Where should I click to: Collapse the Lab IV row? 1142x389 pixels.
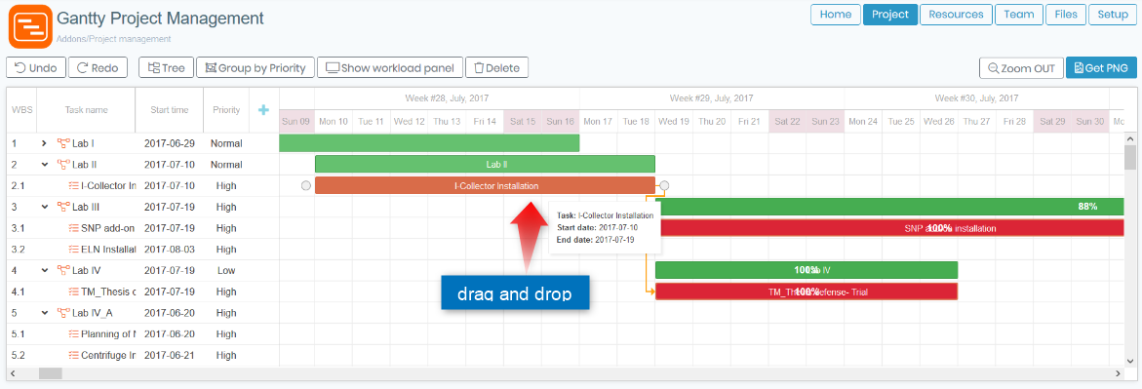[45, 270]
